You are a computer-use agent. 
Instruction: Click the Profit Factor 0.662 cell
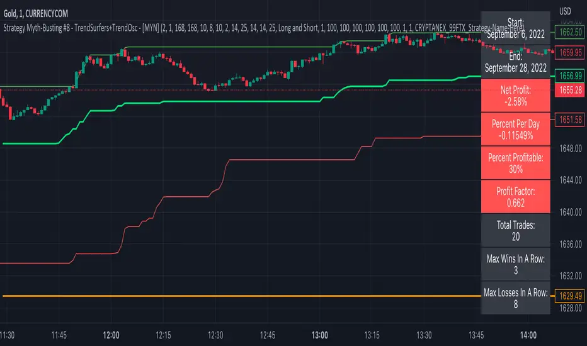pos(515,197)
